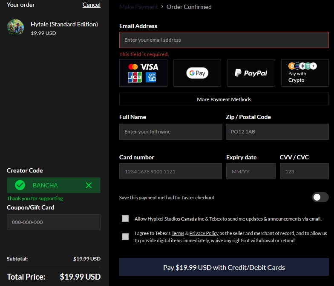
Task: Toggle save payment method for faster checkout
Action: tap(320, 197)
